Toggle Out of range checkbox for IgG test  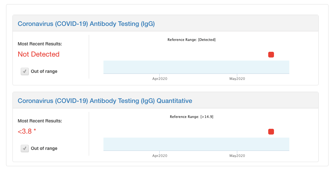coord(25,71)
